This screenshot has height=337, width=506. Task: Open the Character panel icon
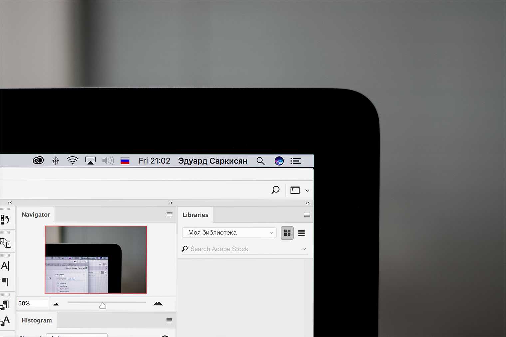5,266
